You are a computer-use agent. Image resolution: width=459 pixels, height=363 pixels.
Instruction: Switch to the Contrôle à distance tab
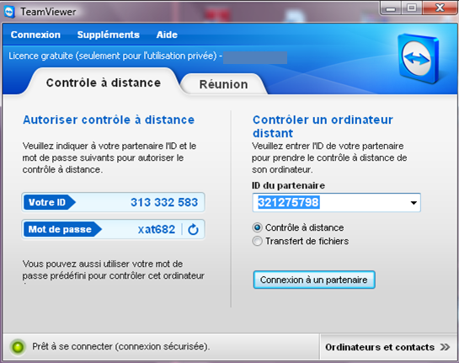[x=104, y=83]
